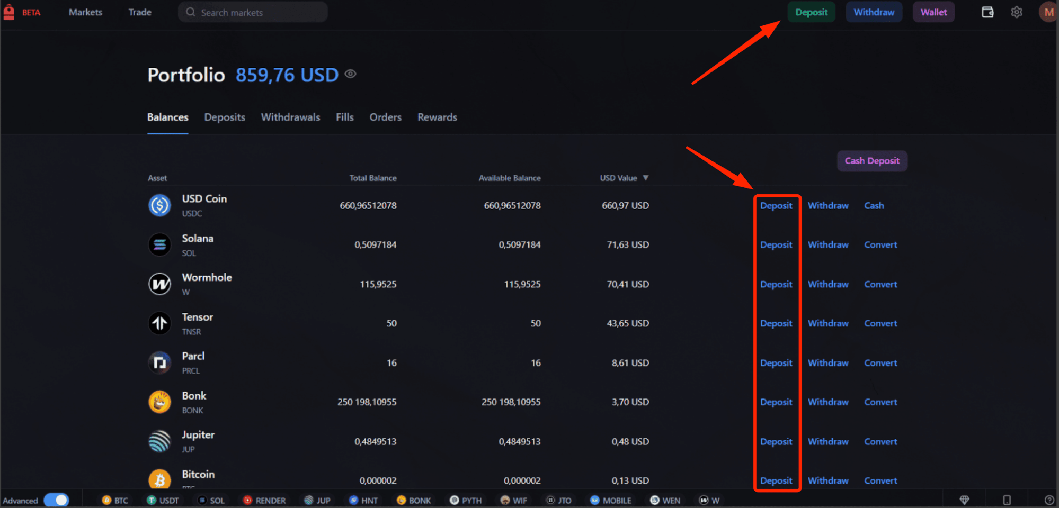Click the Wormhole asset icon
This screenshot has width=1059, height=508.
159,284
